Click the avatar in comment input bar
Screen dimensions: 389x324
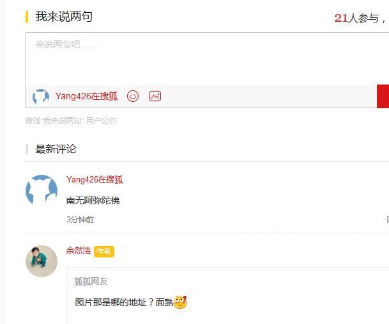click(x=41, y=97)
